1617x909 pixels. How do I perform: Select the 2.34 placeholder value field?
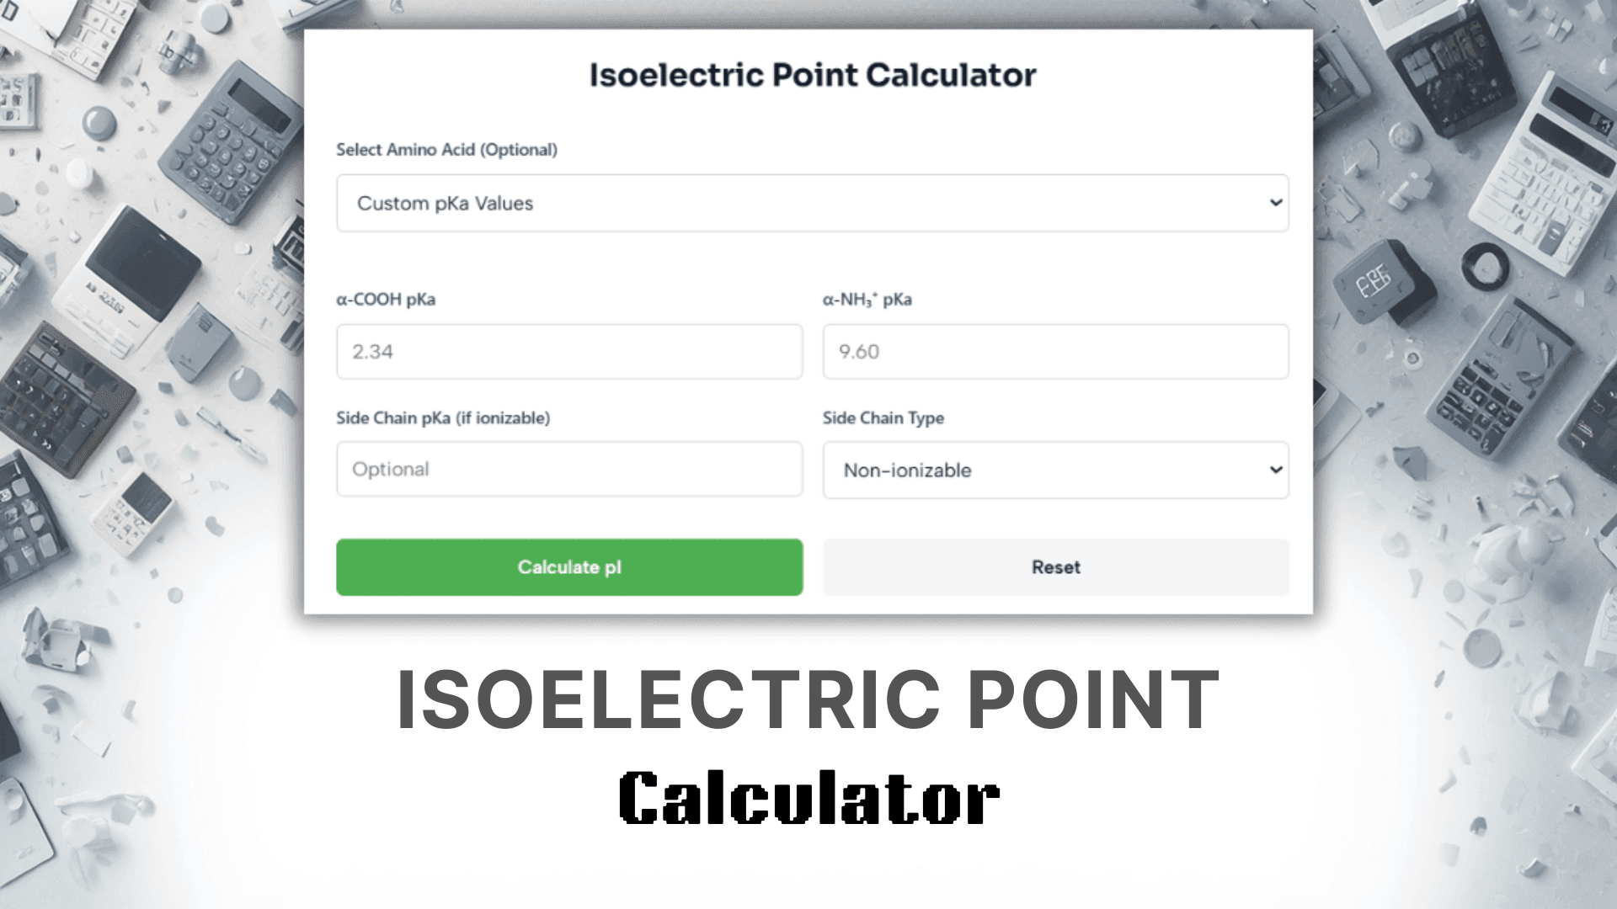[569, 351]
